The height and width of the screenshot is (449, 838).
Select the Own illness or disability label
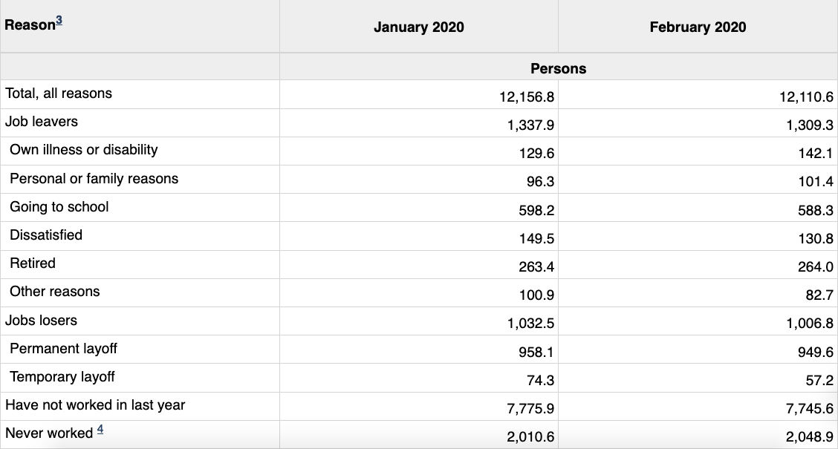pyautogui.click(x=84, y=150)
